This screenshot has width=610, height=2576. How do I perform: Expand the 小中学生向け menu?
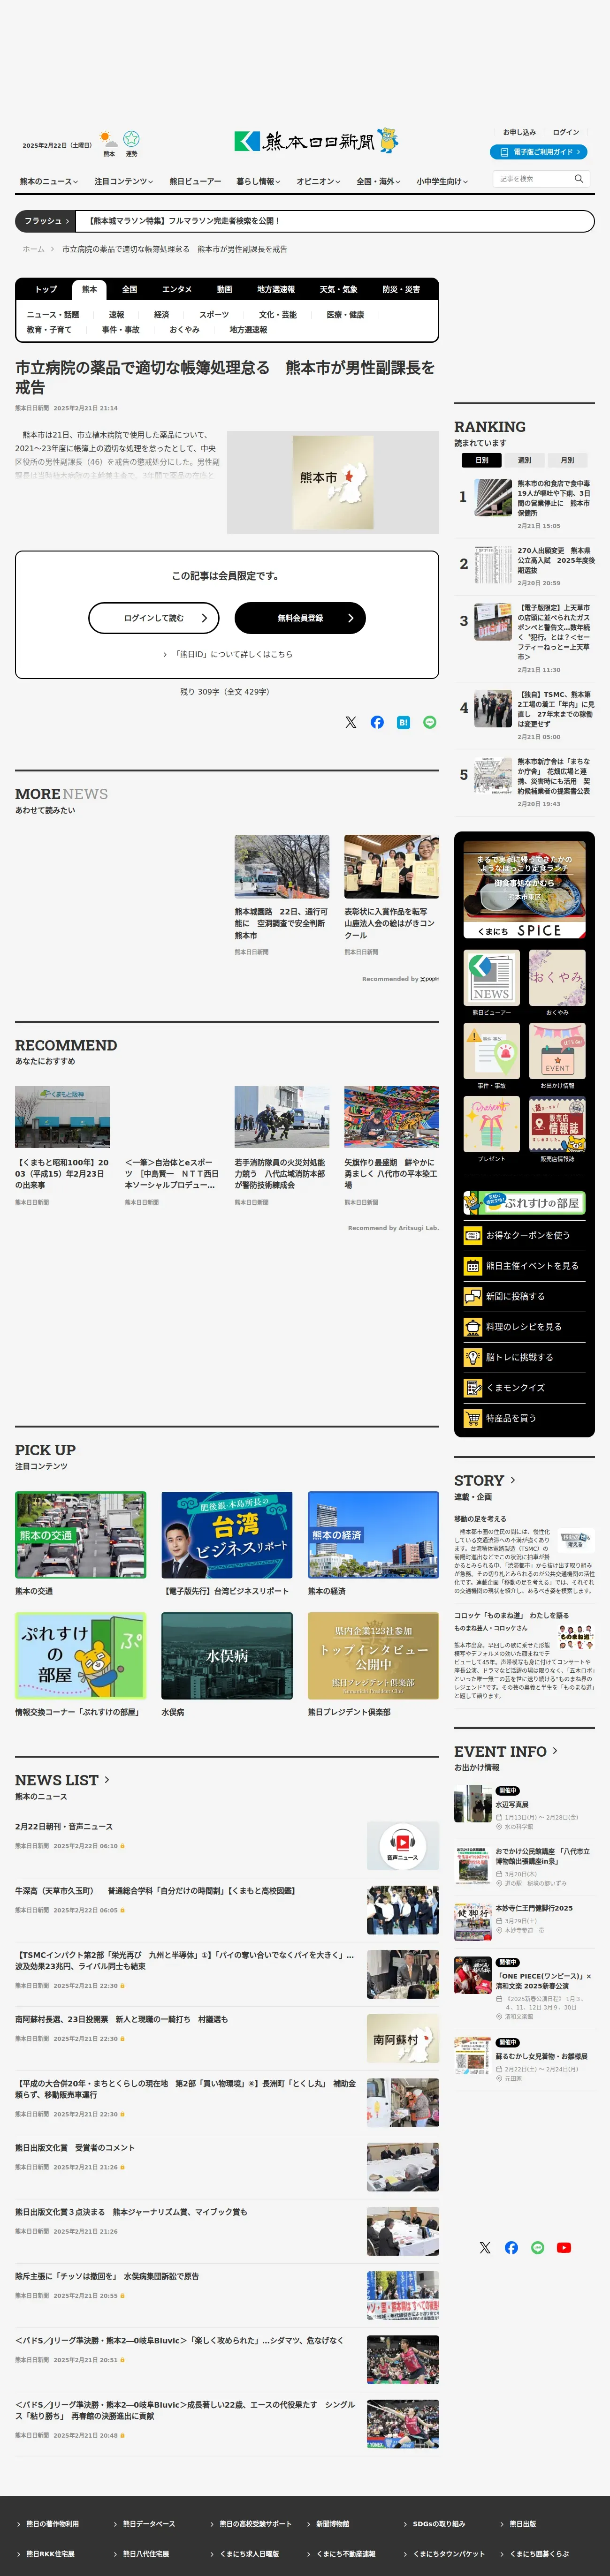pos(442,181)
